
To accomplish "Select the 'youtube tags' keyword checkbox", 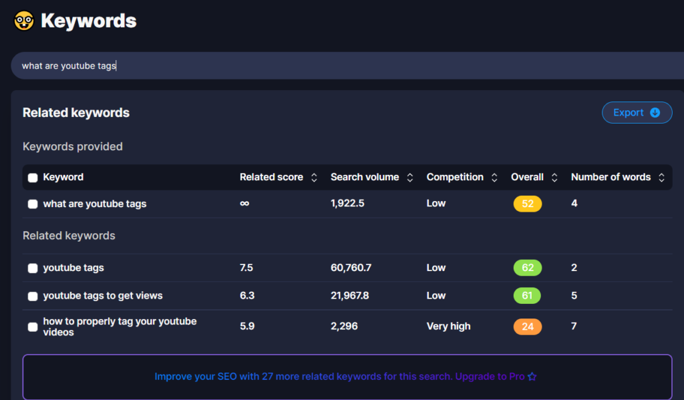I will [33, 268].
